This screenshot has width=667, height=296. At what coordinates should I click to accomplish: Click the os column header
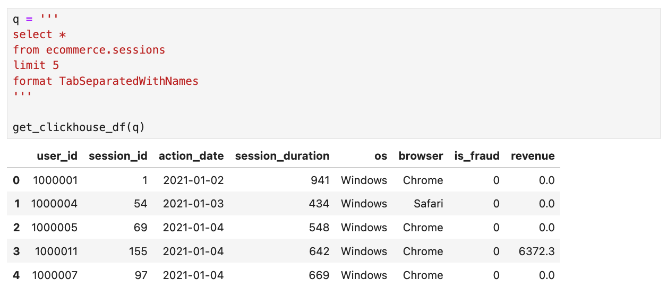380,156
